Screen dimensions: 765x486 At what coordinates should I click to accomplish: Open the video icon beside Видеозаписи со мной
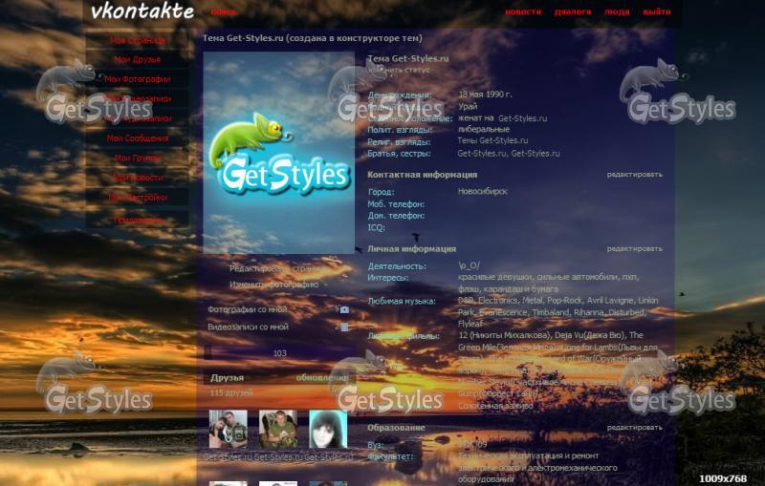(x=344, y=328)
